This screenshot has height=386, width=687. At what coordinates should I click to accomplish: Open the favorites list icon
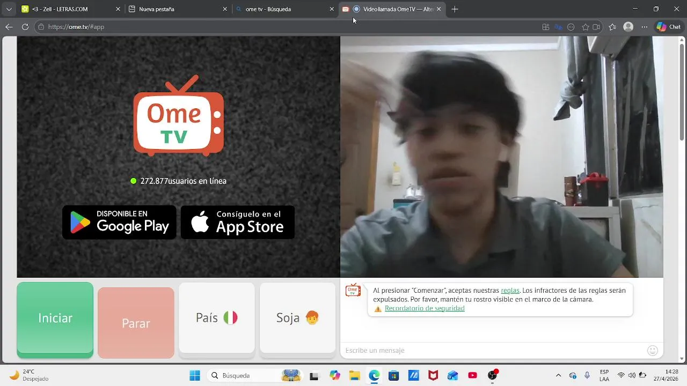pyautogui.click(x=612, y=27)
